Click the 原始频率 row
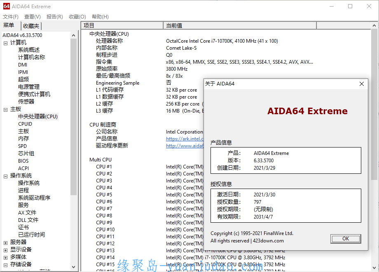This screenshot has height=272, width=379. [x=226, y=69]
